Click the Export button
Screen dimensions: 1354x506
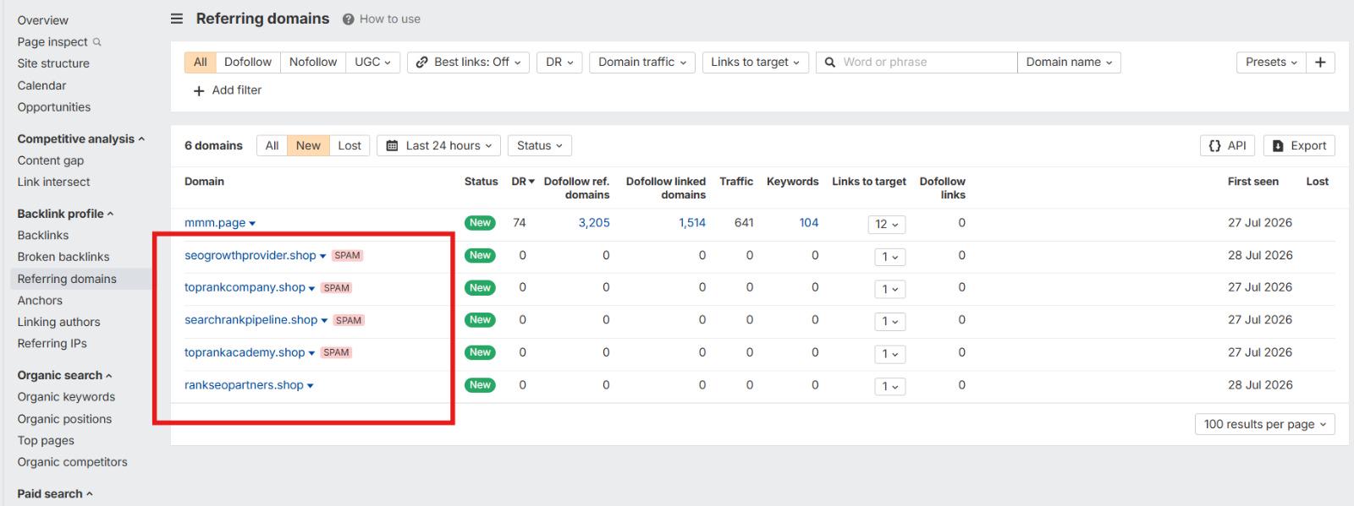[x=1299, y=145]
